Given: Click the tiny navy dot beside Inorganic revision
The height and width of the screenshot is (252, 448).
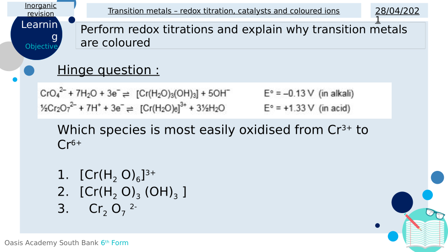Looking at the screenshot, I should [71, 20].
